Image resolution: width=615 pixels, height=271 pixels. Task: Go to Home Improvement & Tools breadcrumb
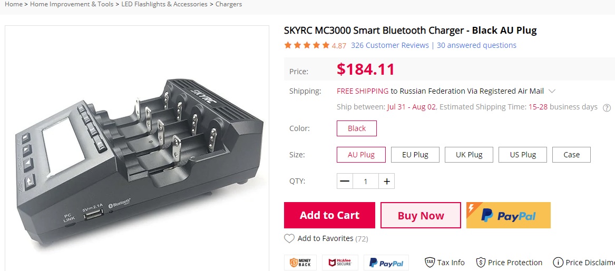[x=72, y=4]
